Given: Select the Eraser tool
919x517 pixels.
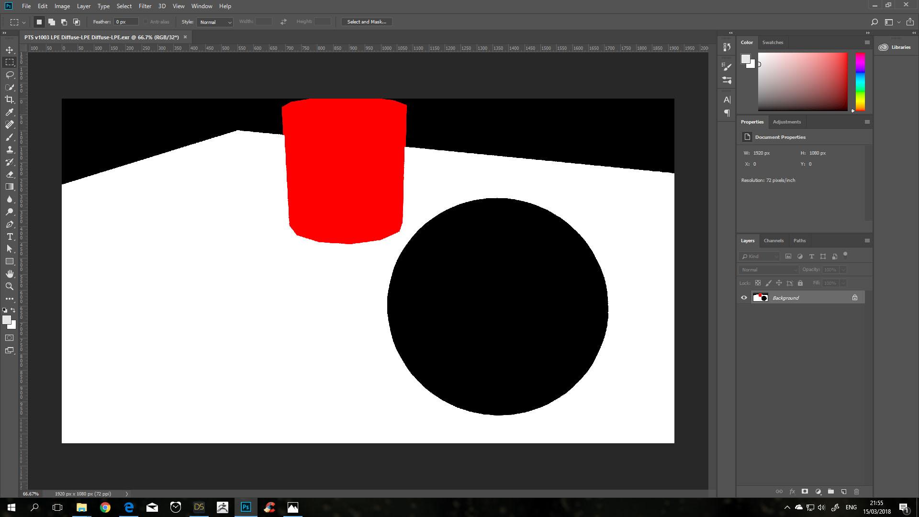Looking at the screenshot, I should point(10,174).
